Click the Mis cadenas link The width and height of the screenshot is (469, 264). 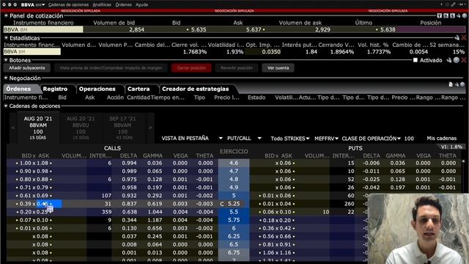click(x=441, y=139)
